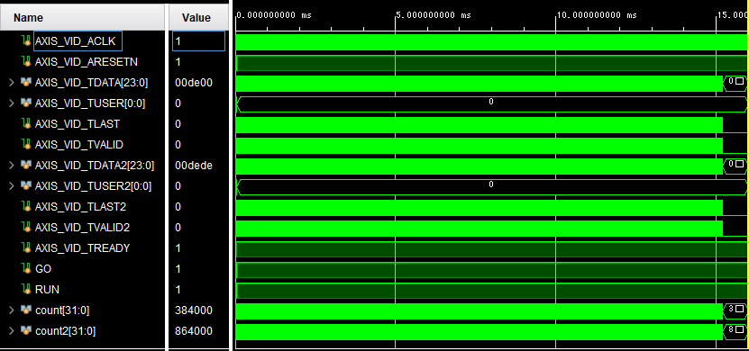
Task: Click the 5.000000000 ms timeline marker
Action: click(x=434, y=15)
